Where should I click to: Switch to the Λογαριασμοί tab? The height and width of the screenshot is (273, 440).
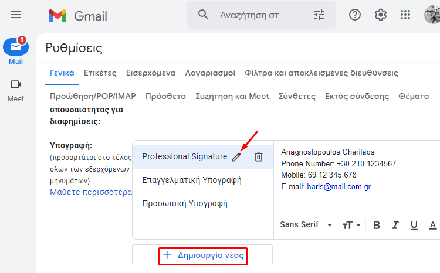pyautogui.click(x=210, y=73)
